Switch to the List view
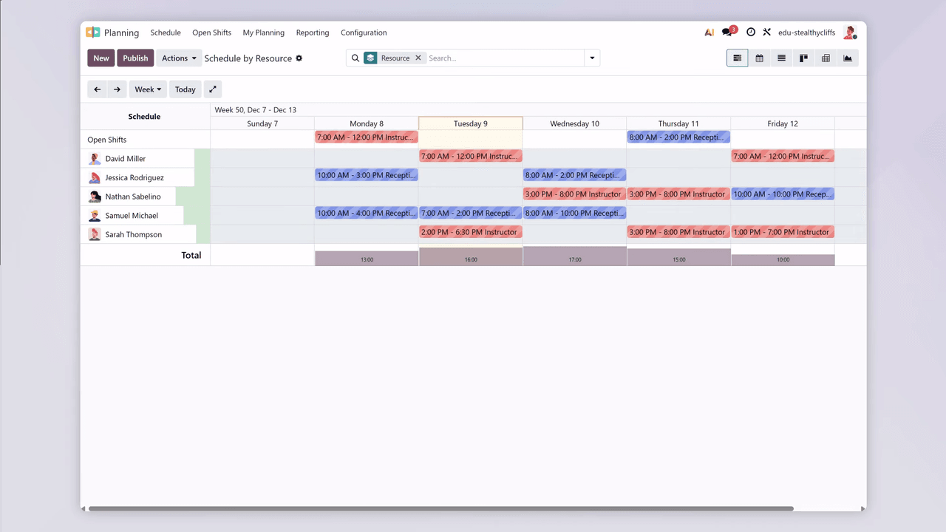The width and height of the screenshot is (946, 532). (781, 58)
